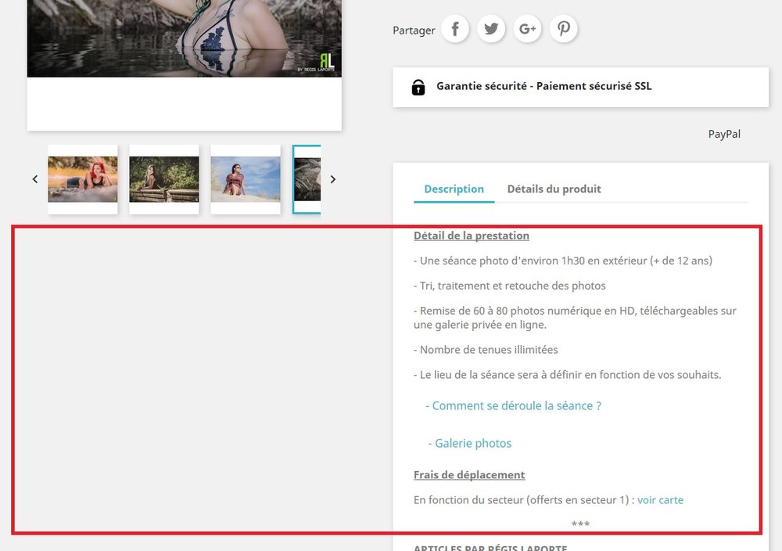Go back with the left carousel arrow
Image resolution: width=782 pixels, height=551 pixels.
click(x=34, y=178)
